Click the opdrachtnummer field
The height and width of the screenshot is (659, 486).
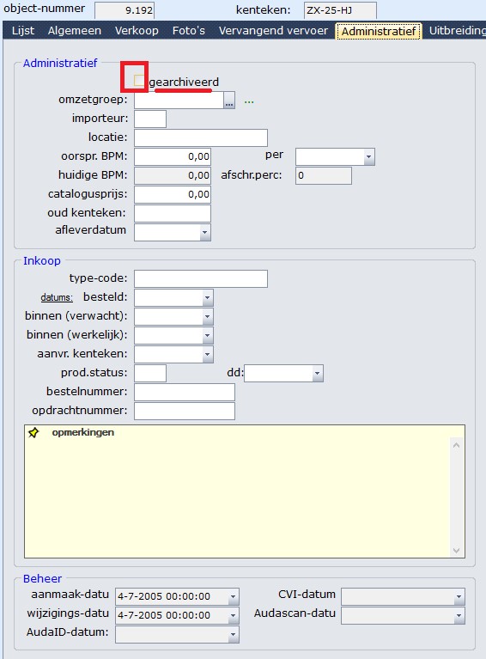(185, 411)
